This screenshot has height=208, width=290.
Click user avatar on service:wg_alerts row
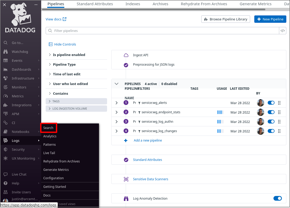click(260, 103)
